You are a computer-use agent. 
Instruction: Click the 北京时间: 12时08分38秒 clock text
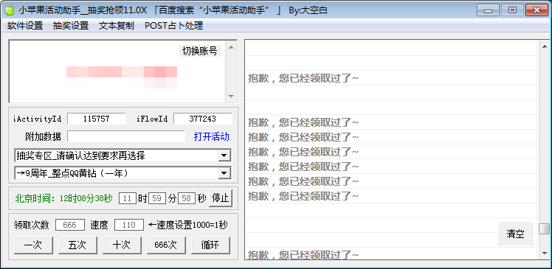(x=64, y=199)
